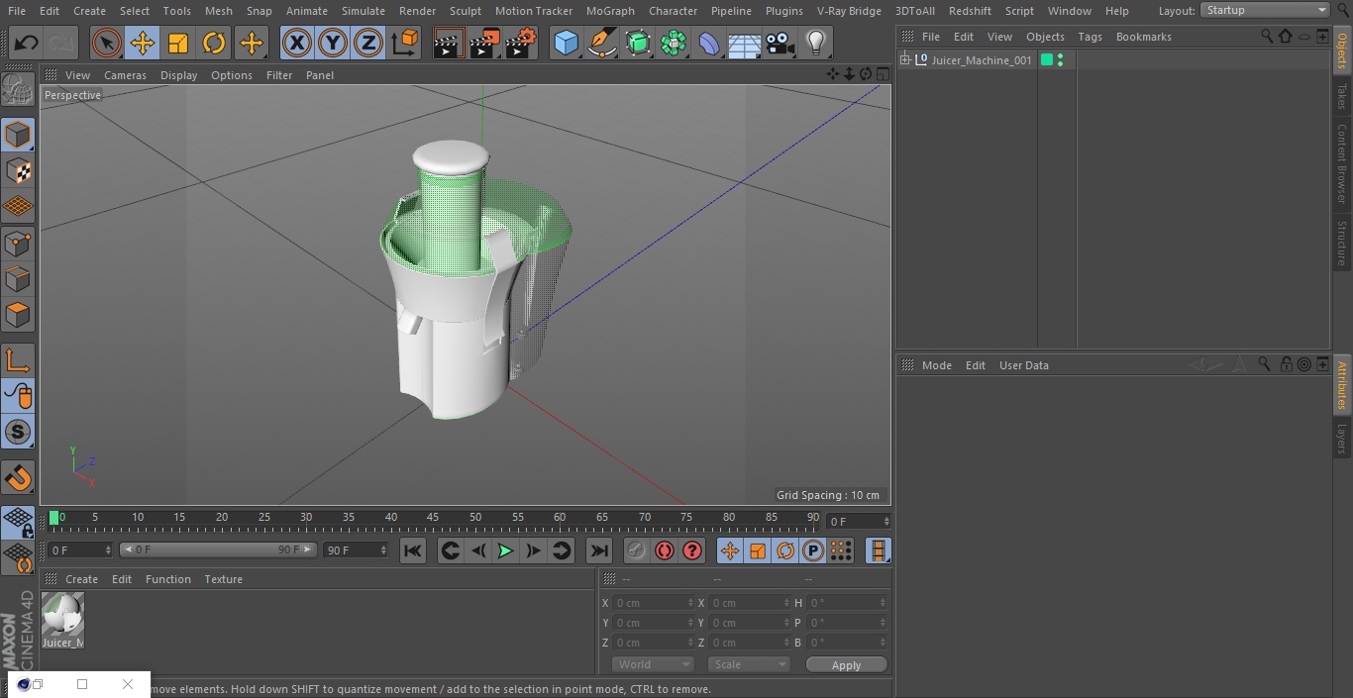
Task: Select the Live Selection tool
Action: click(x=106, y=43)
